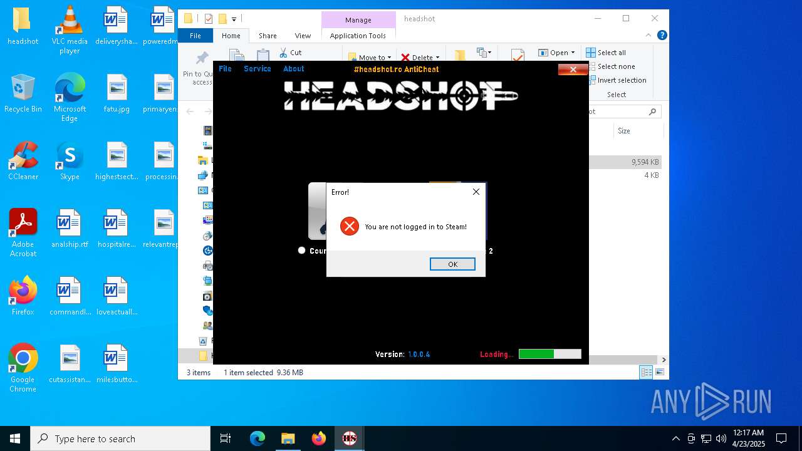The width and height of the screenshot is (802, 451).
Task: Open Task View from the taskbar
Action: [226, 438]
